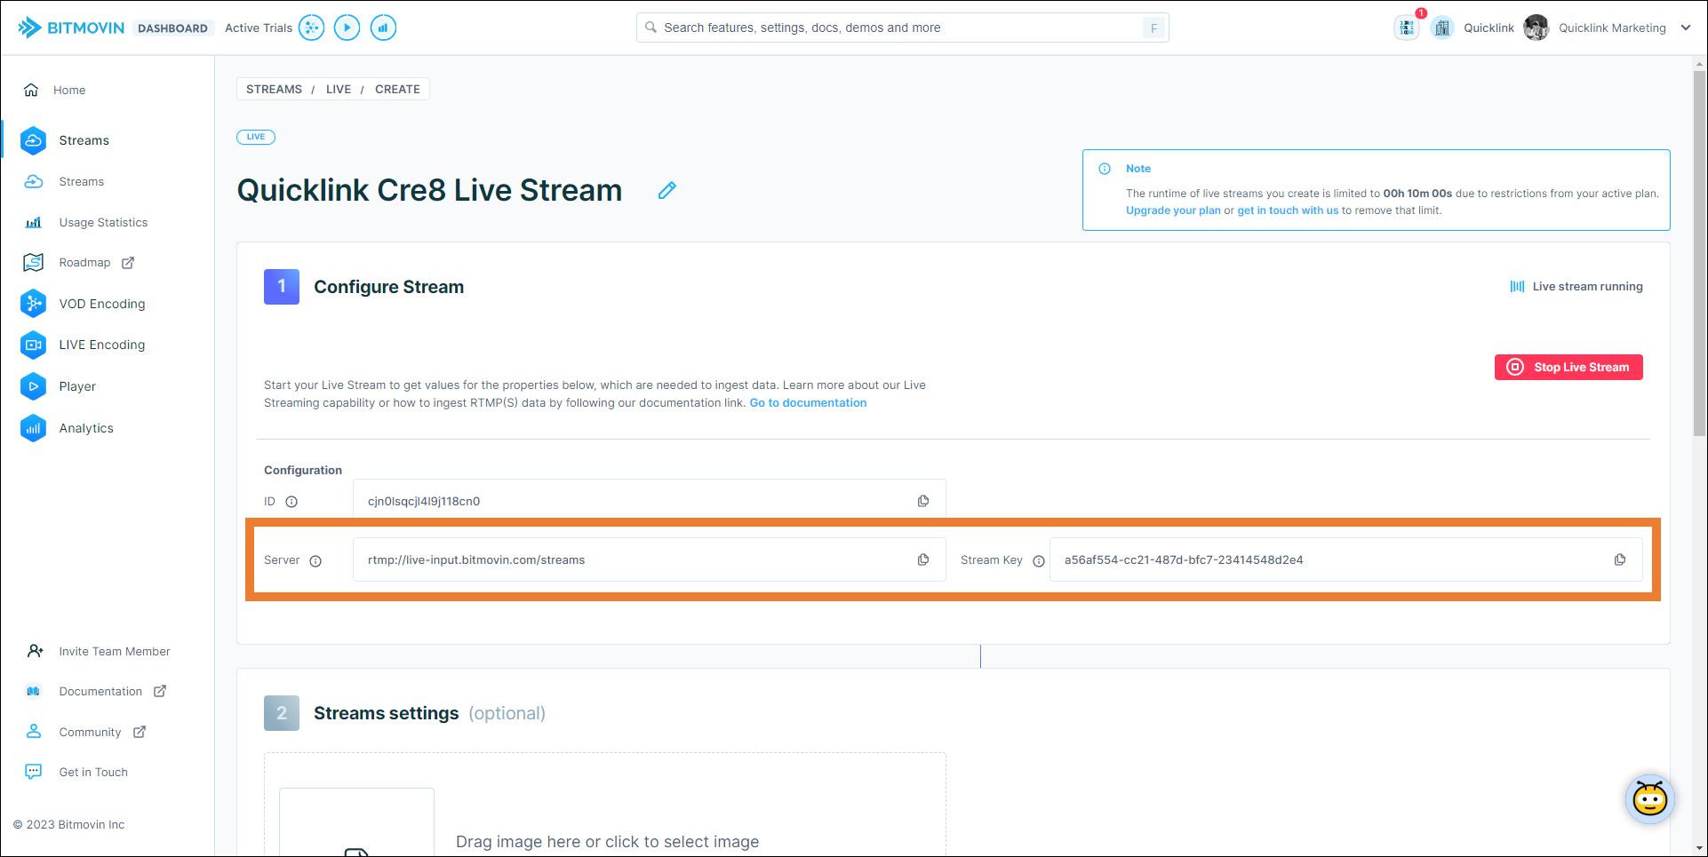Click the pencil icon to edit stream title
Viewport: 1708px width, 857px height.
coord(666,190)
